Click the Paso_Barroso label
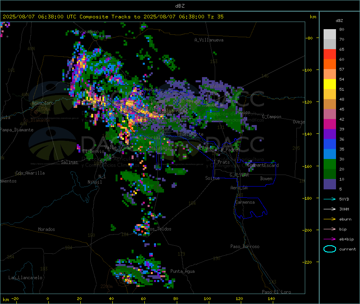 245,247
